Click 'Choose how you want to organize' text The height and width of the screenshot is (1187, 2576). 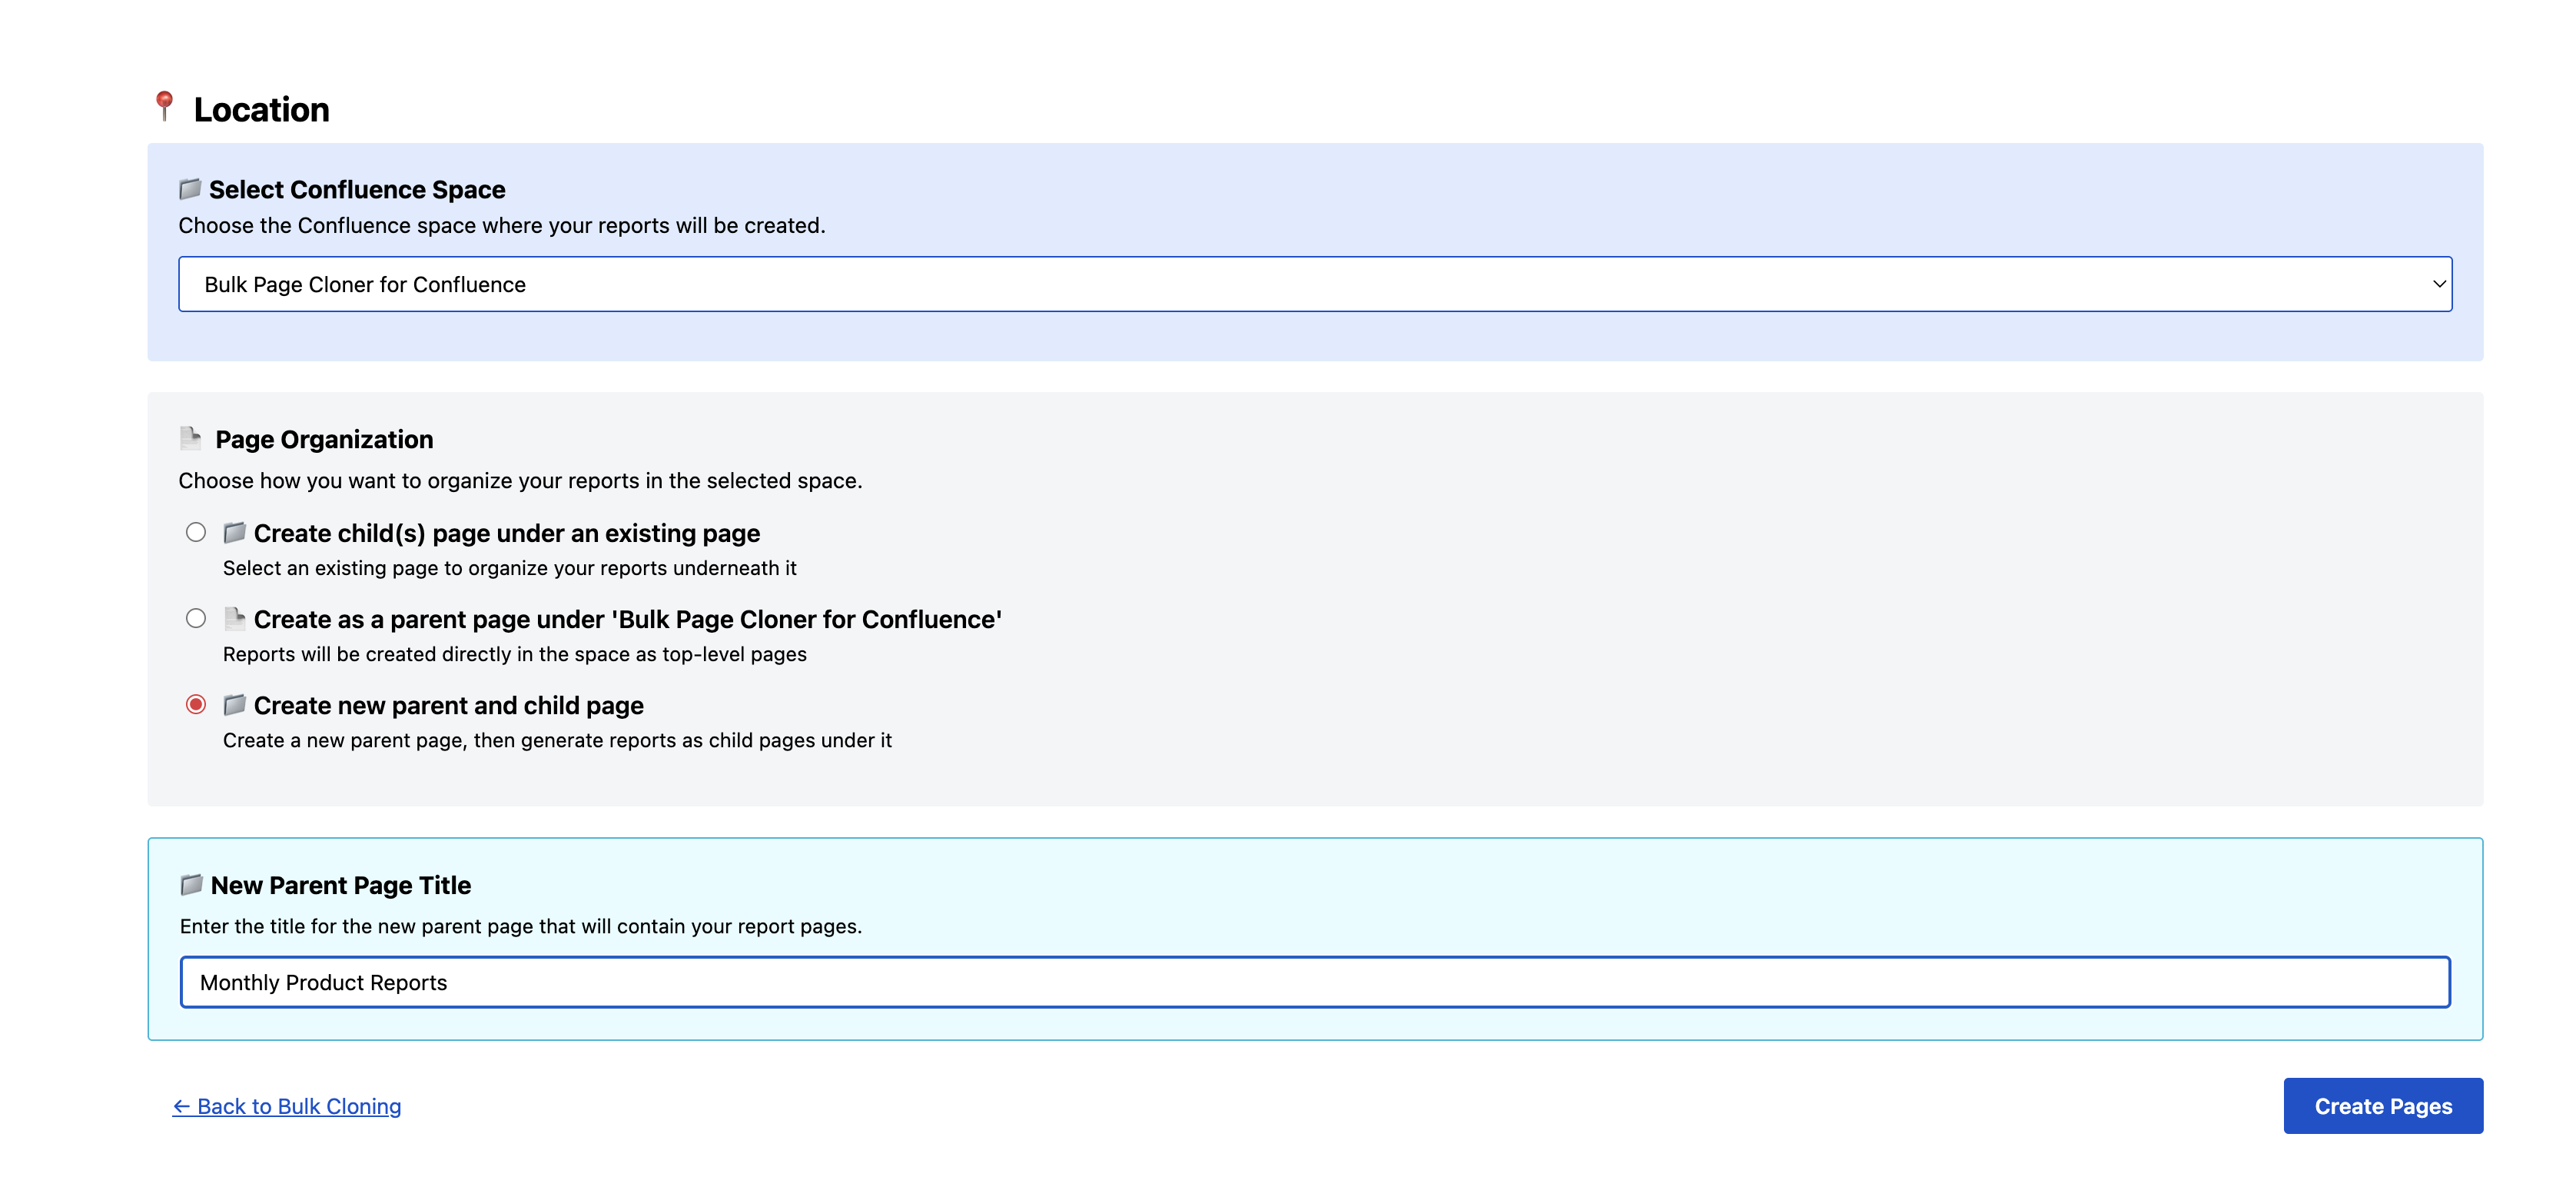click(x=520, y=480)
